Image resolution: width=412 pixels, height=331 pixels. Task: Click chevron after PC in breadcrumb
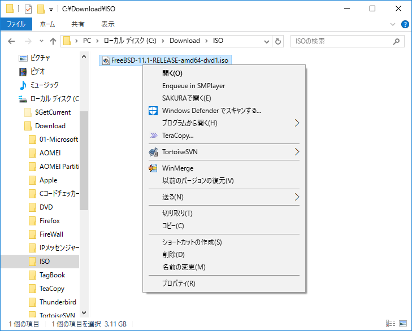(97, 41)
